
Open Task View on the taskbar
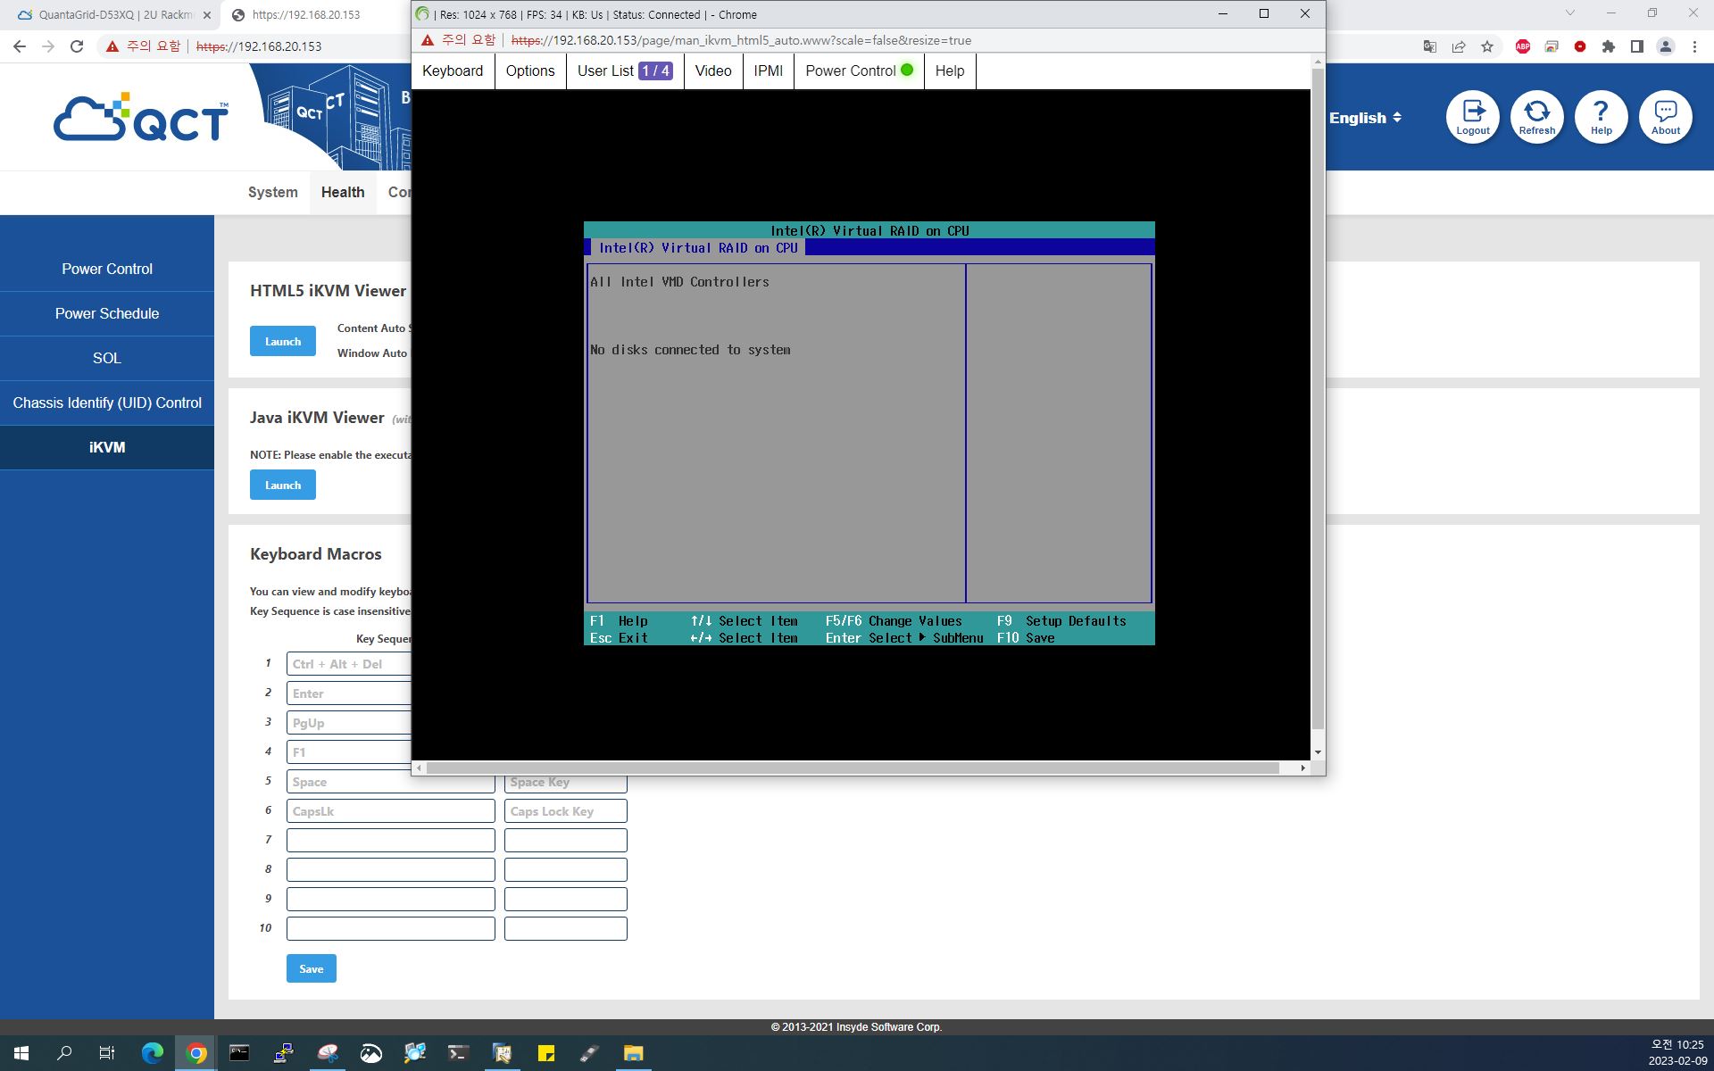pyautogui.click(x=107, y=1053)
